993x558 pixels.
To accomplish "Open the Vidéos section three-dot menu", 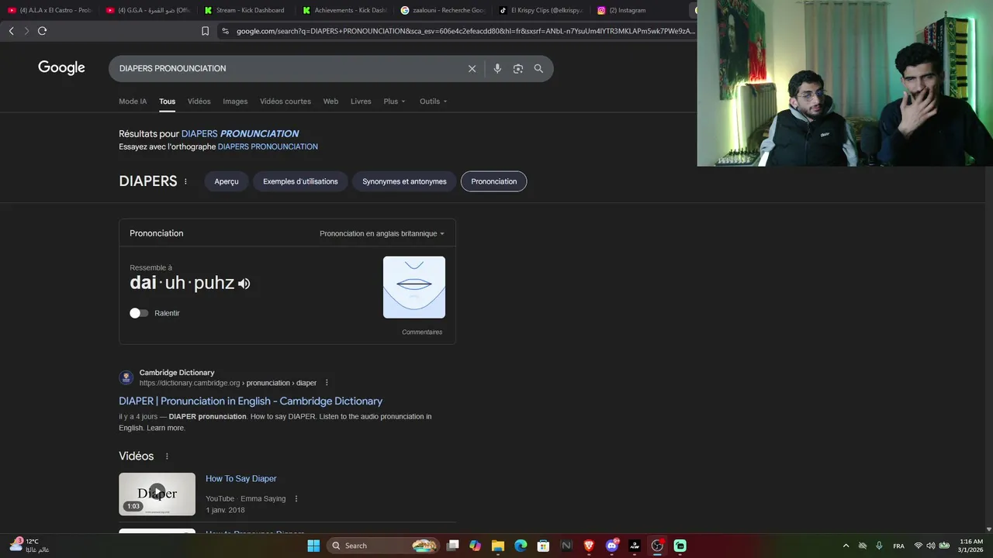I will (167, 456).
